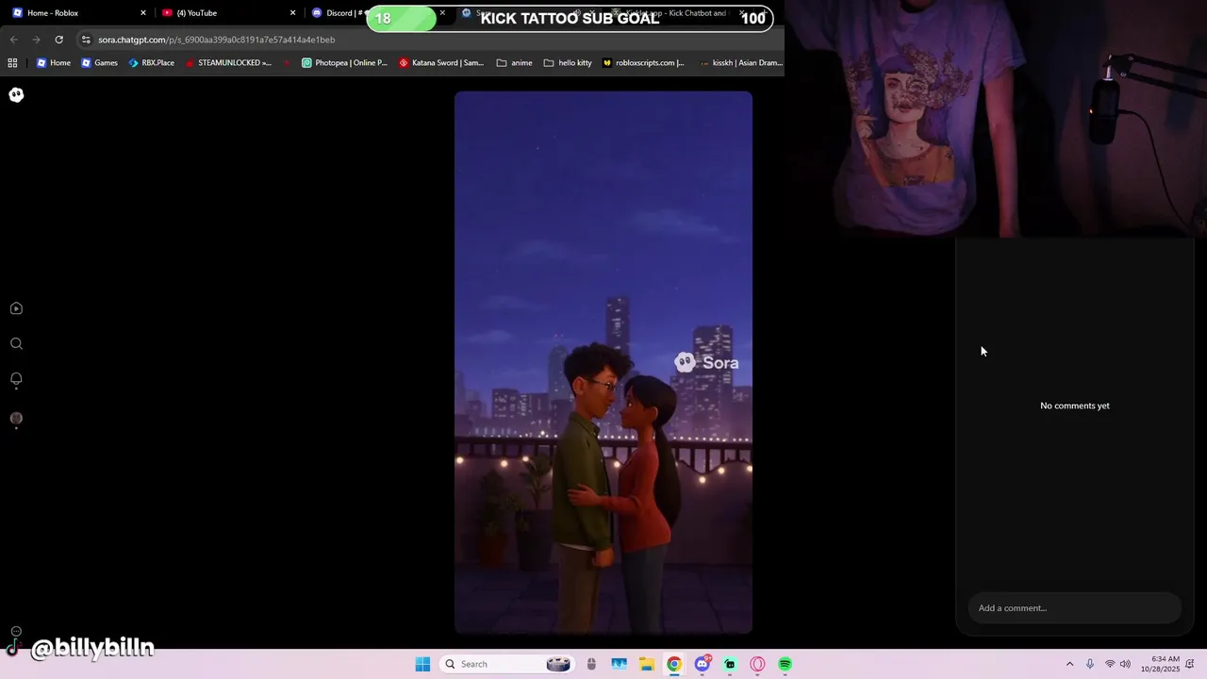Image resolution: width=1207 pixels, height=679 pixels.
Task: Click the No comments yet text
Action: click(1075, 406)
